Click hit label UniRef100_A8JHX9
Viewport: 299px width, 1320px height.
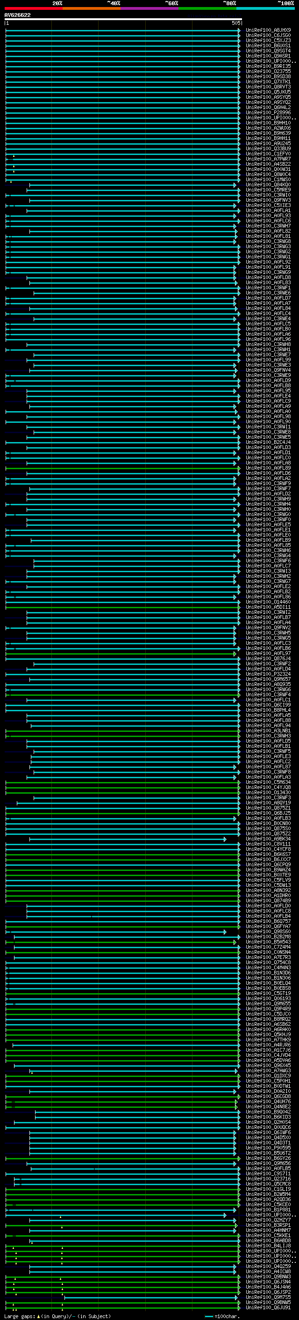[268, 30]
